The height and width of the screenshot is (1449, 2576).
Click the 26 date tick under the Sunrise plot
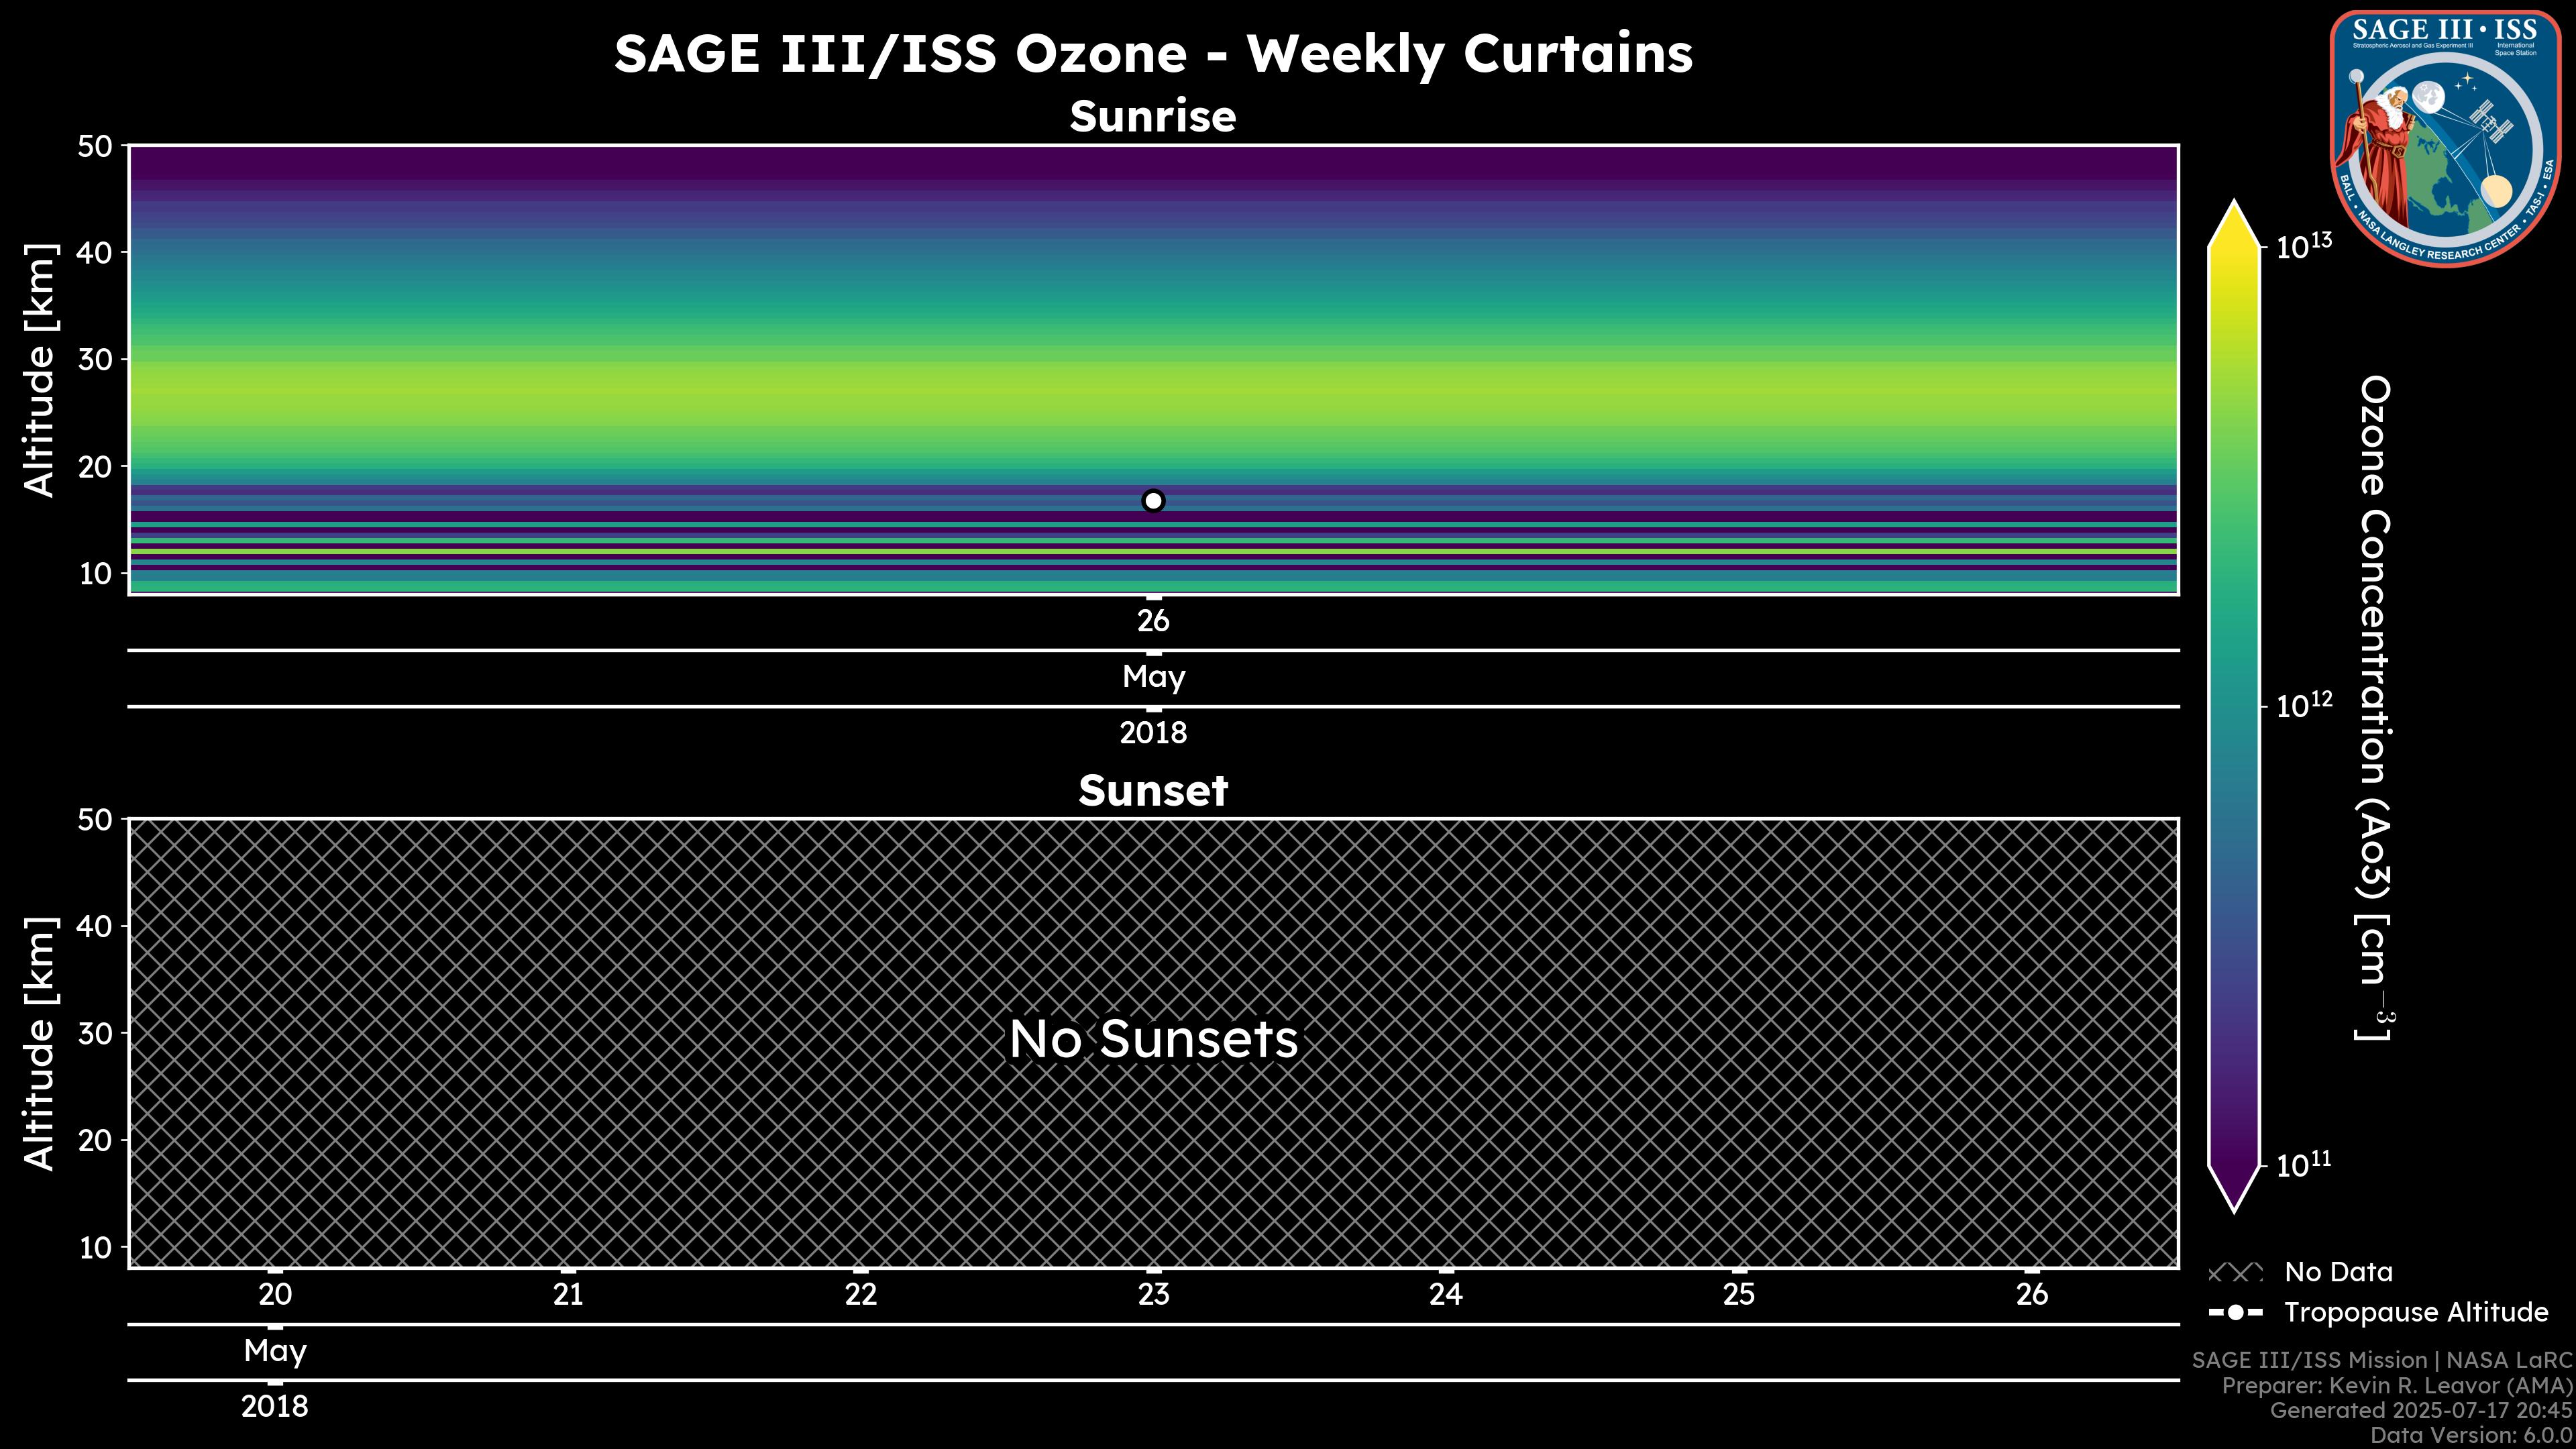tap(1153, 621)
